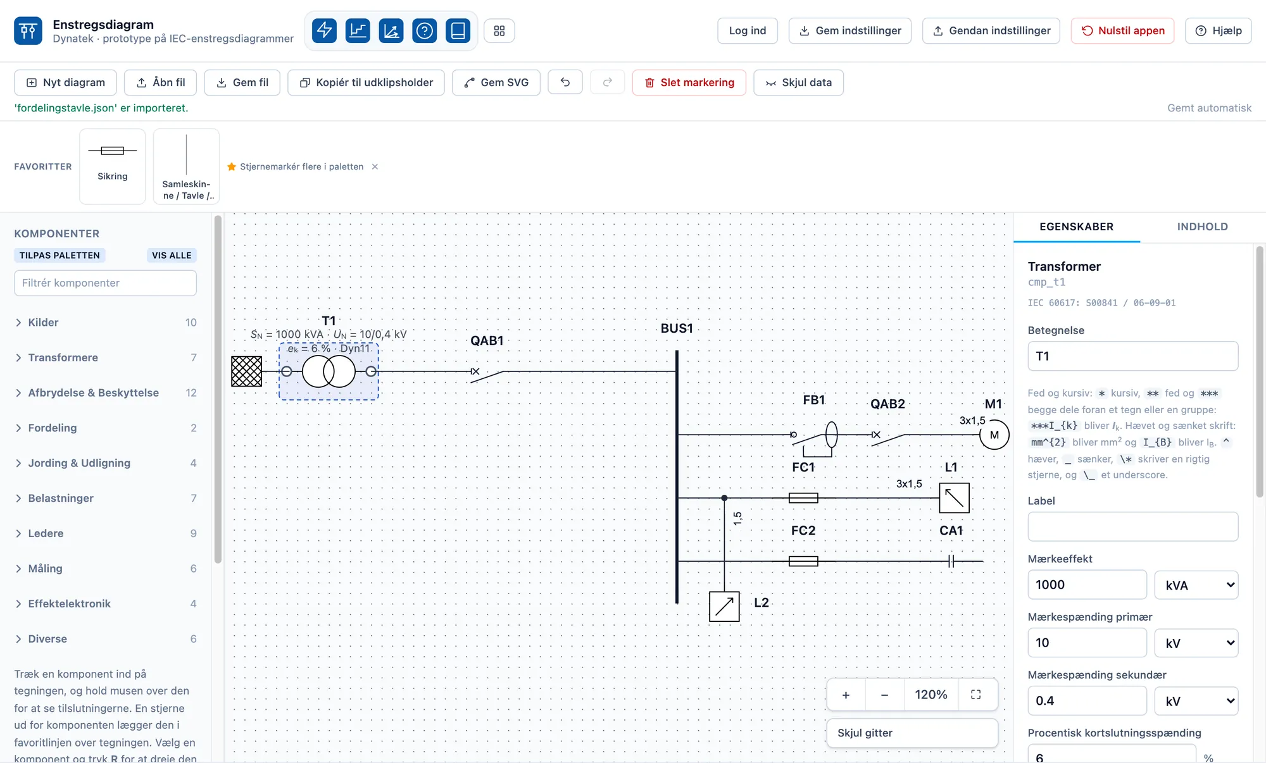Image resolution: width=1266 pixels, height=763 pixels.
Task: Dismiss the 'Stjernemarkér flere i paletten' hint
Action: coord(375,166)
